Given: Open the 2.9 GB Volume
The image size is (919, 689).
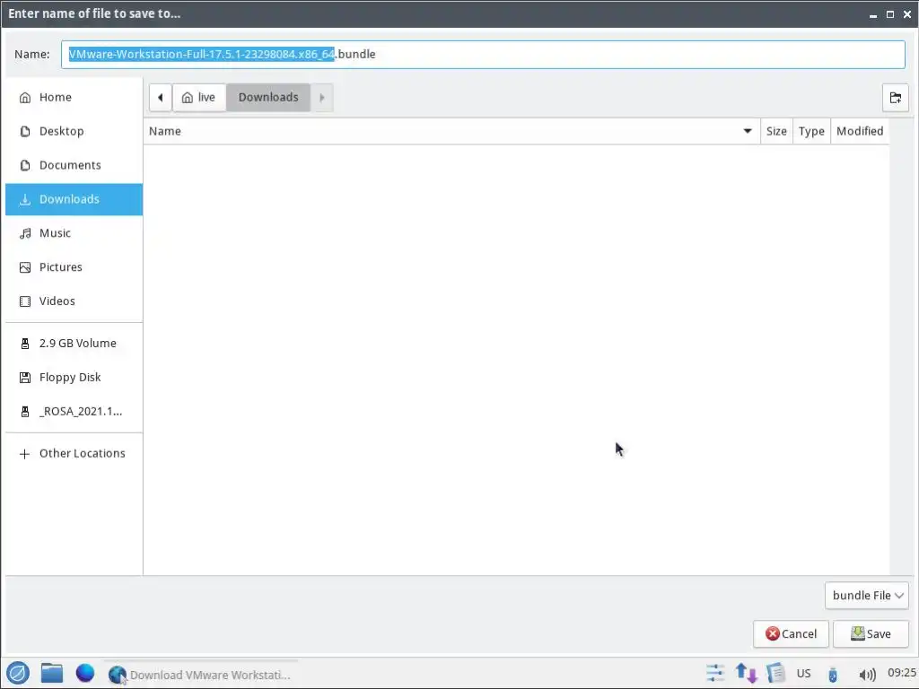Looking at the screenshot, I should coord(74,344).
